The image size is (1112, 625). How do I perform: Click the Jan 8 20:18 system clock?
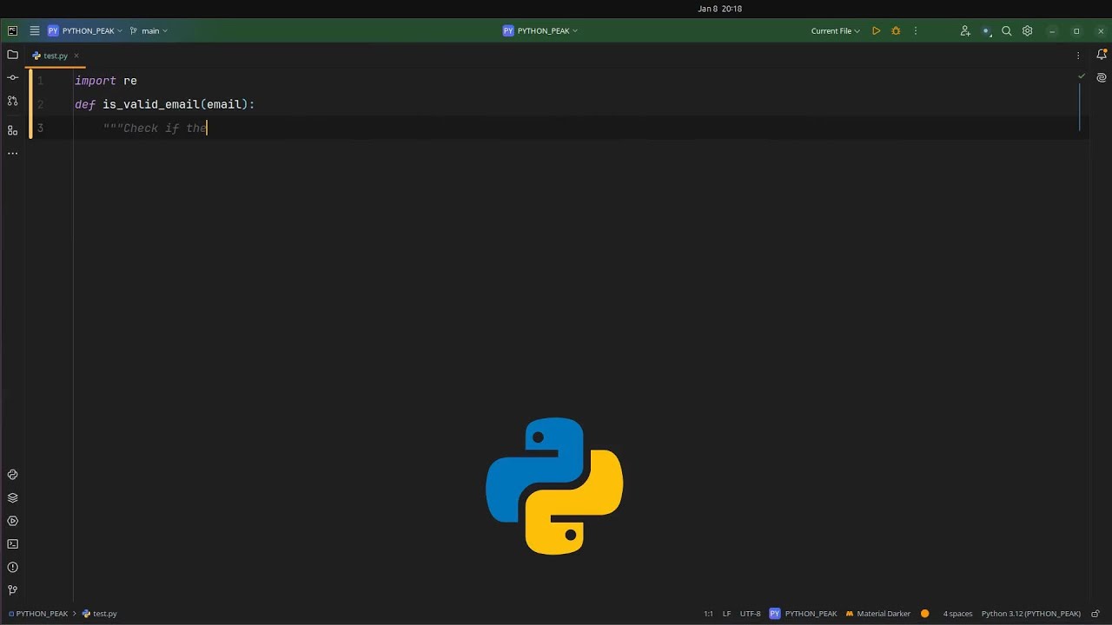(719, 9)
